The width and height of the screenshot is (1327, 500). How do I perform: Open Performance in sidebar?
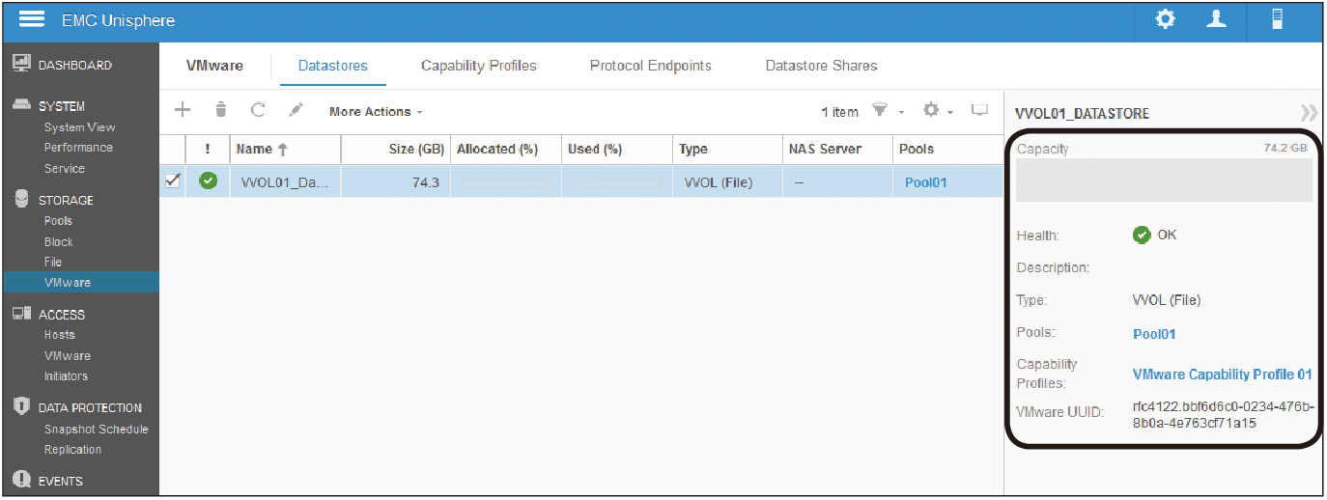pyautogui.click(x=78, y=148)
